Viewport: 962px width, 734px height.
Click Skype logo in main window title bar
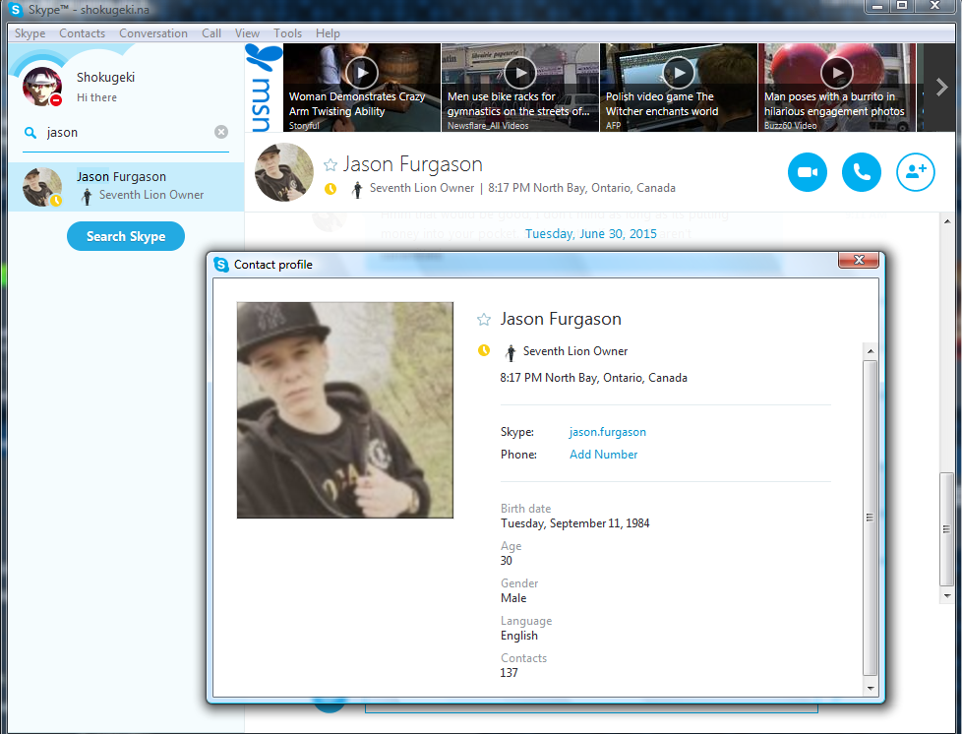pos(16,9)
